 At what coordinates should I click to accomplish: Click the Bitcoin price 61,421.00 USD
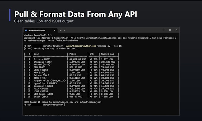[78, 59]
